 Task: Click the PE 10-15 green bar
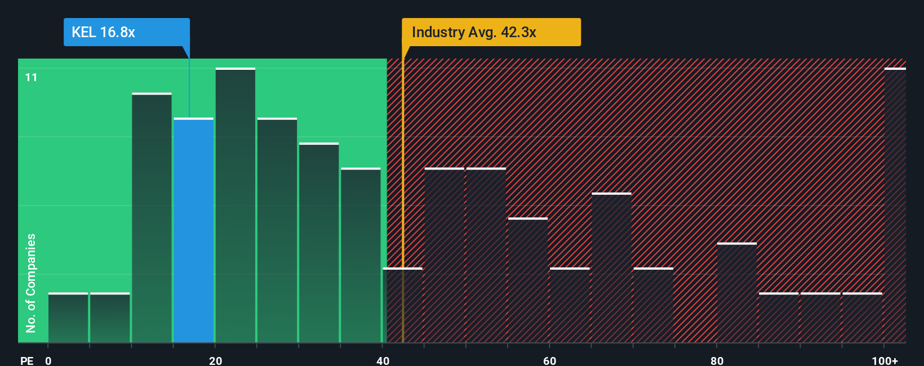tap(152, 218)
